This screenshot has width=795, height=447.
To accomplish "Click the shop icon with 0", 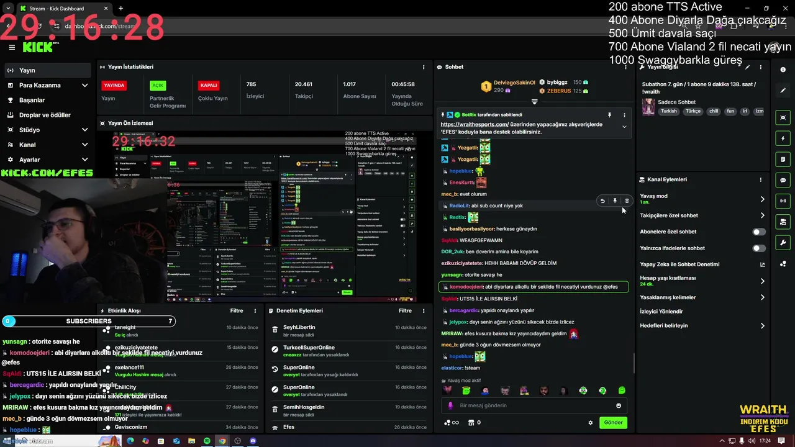I will (475, 423).
